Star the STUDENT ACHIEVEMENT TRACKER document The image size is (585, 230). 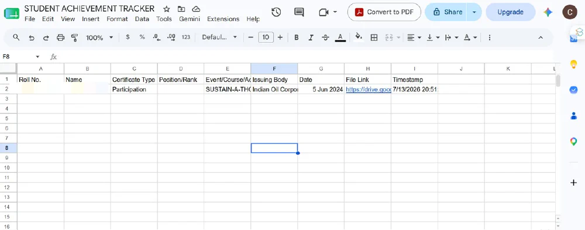click(x=167, y=9)
